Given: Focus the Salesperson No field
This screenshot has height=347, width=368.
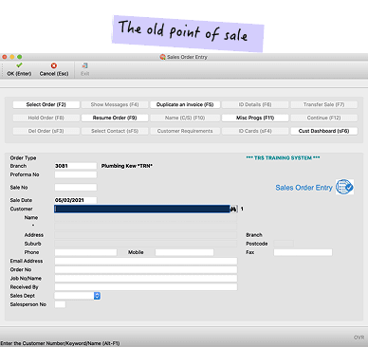Looking at the screenshot, I should (60, 304).
